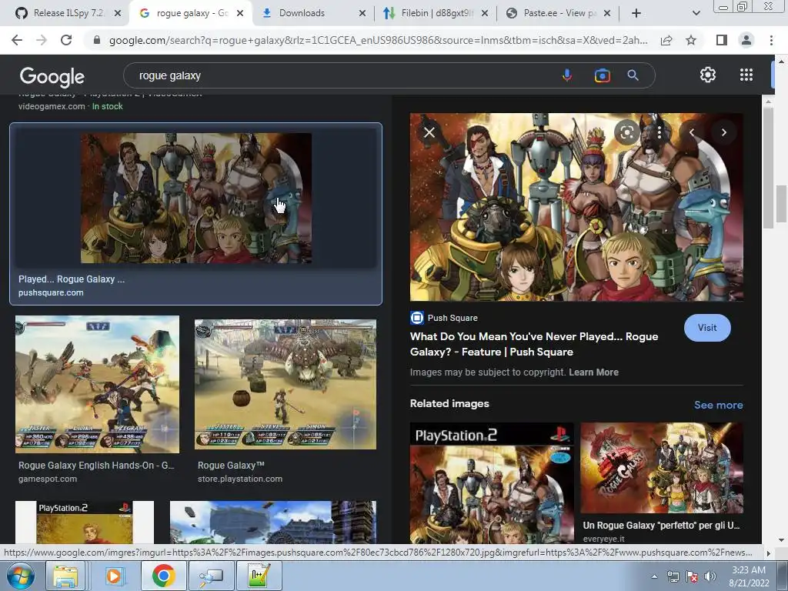Click the videogamex.com source text

52,106
